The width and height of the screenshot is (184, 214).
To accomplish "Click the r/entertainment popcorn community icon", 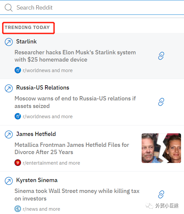I will [18, 163].
